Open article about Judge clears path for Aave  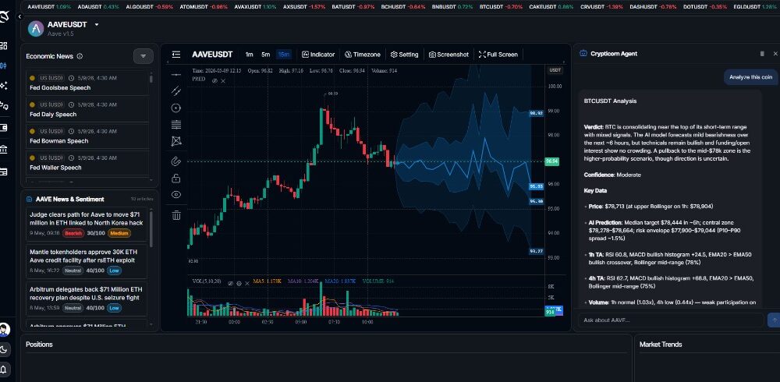87,225
